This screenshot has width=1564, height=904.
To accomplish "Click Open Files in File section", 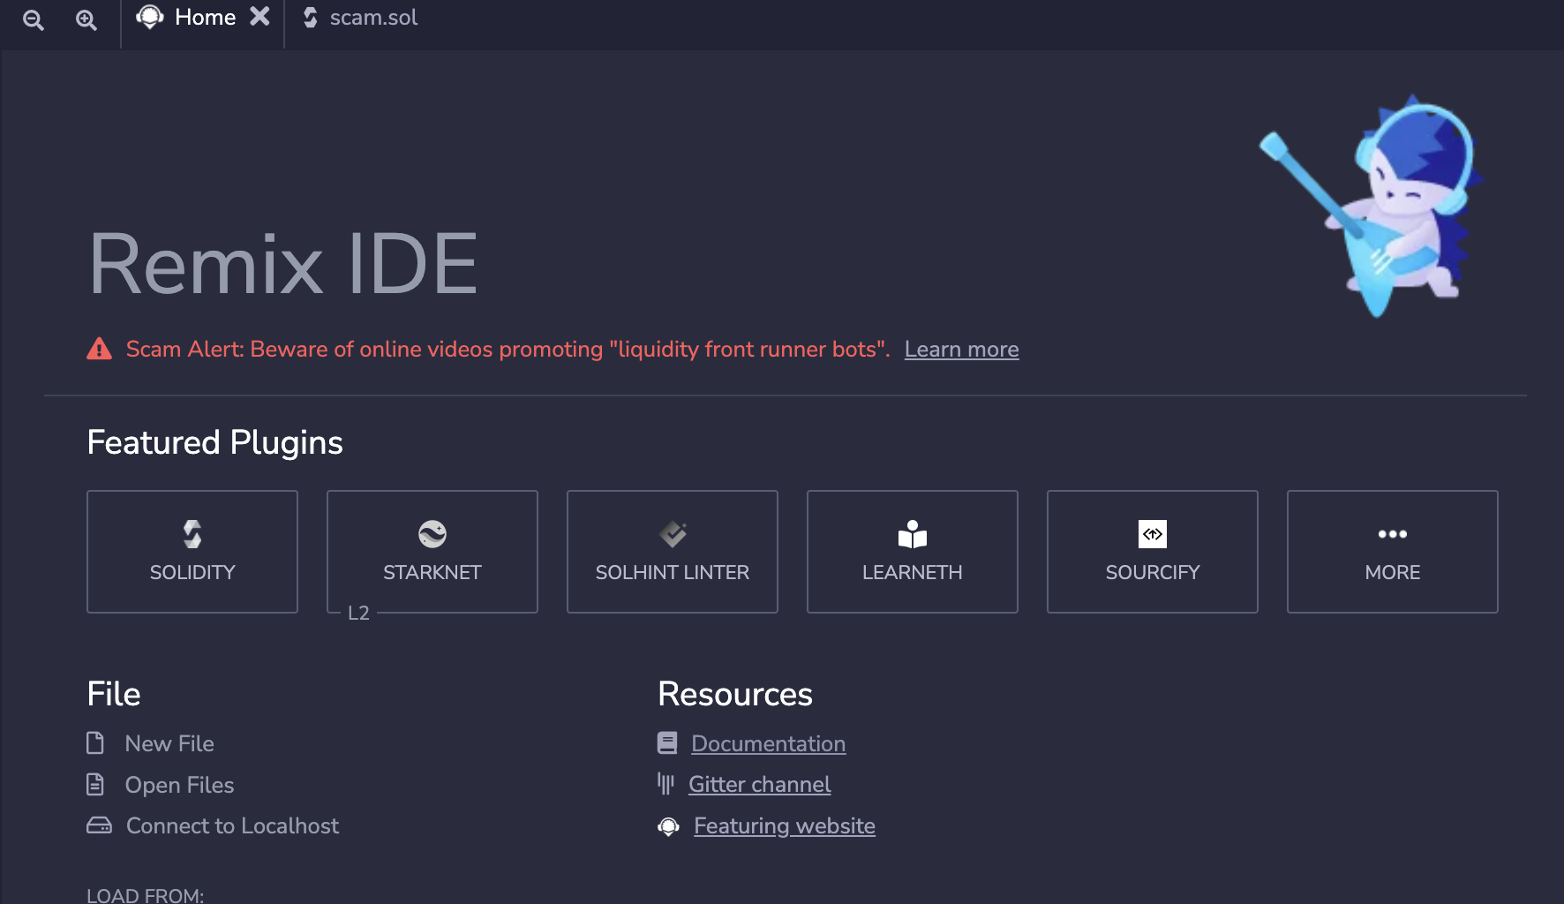I will tap(179, 785).
